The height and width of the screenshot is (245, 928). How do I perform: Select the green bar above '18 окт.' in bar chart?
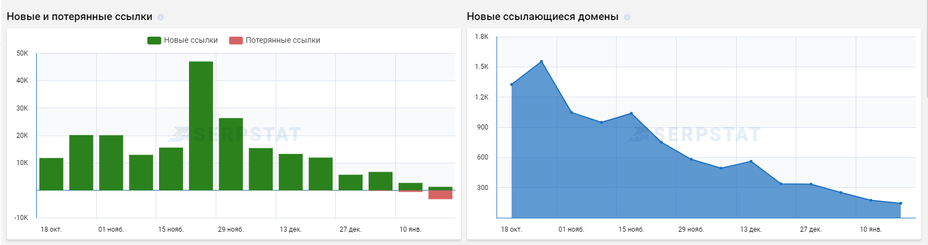pos(51,174)
